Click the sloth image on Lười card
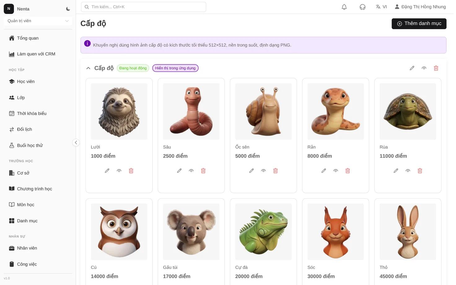This screenshot has width=456, height=285. click(119, 112)
